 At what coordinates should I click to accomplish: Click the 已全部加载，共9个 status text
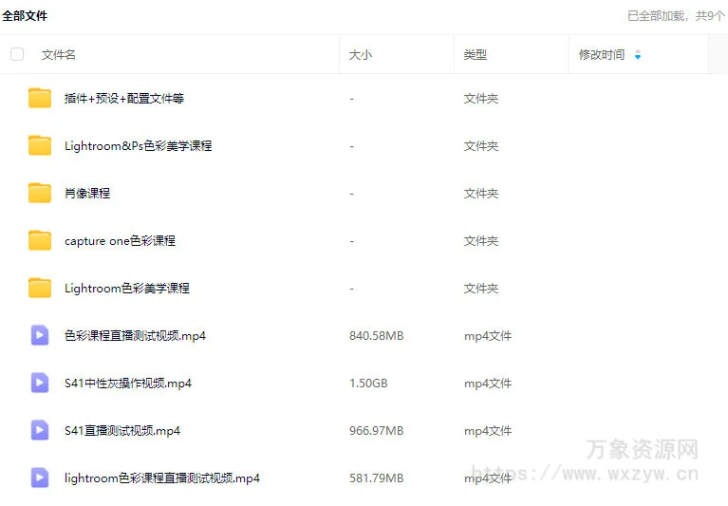point(676,16)
